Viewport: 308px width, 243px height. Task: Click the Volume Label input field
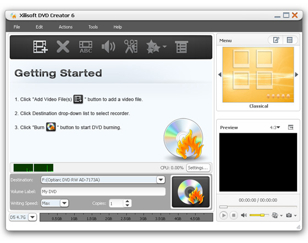103,191
